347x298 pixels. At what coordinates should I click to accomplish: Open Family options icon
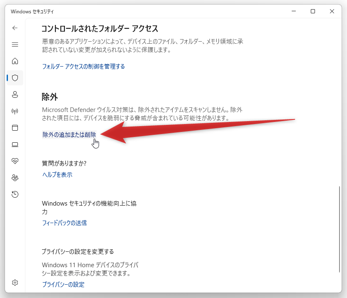click(x=15, y=178)
